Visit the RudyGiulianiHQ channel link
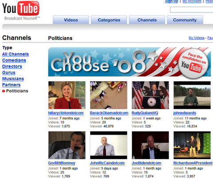213x179 pixels. 145,113
